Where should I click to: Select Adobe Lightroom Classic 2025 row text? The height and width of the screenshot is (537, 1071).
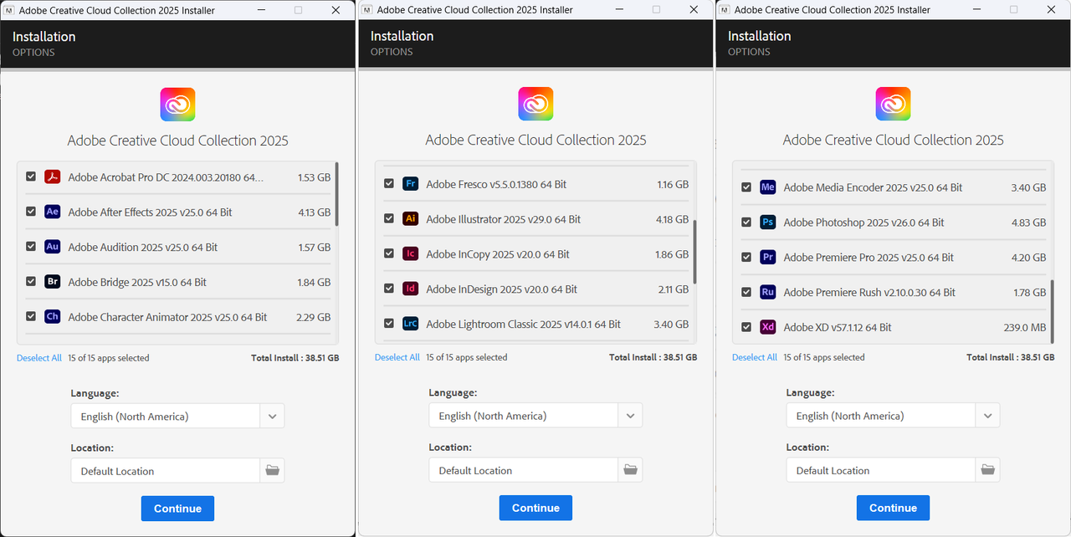coord(523,324)
